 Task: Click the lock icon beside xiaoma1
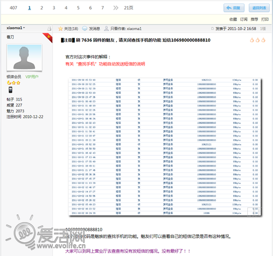point(49,28)
